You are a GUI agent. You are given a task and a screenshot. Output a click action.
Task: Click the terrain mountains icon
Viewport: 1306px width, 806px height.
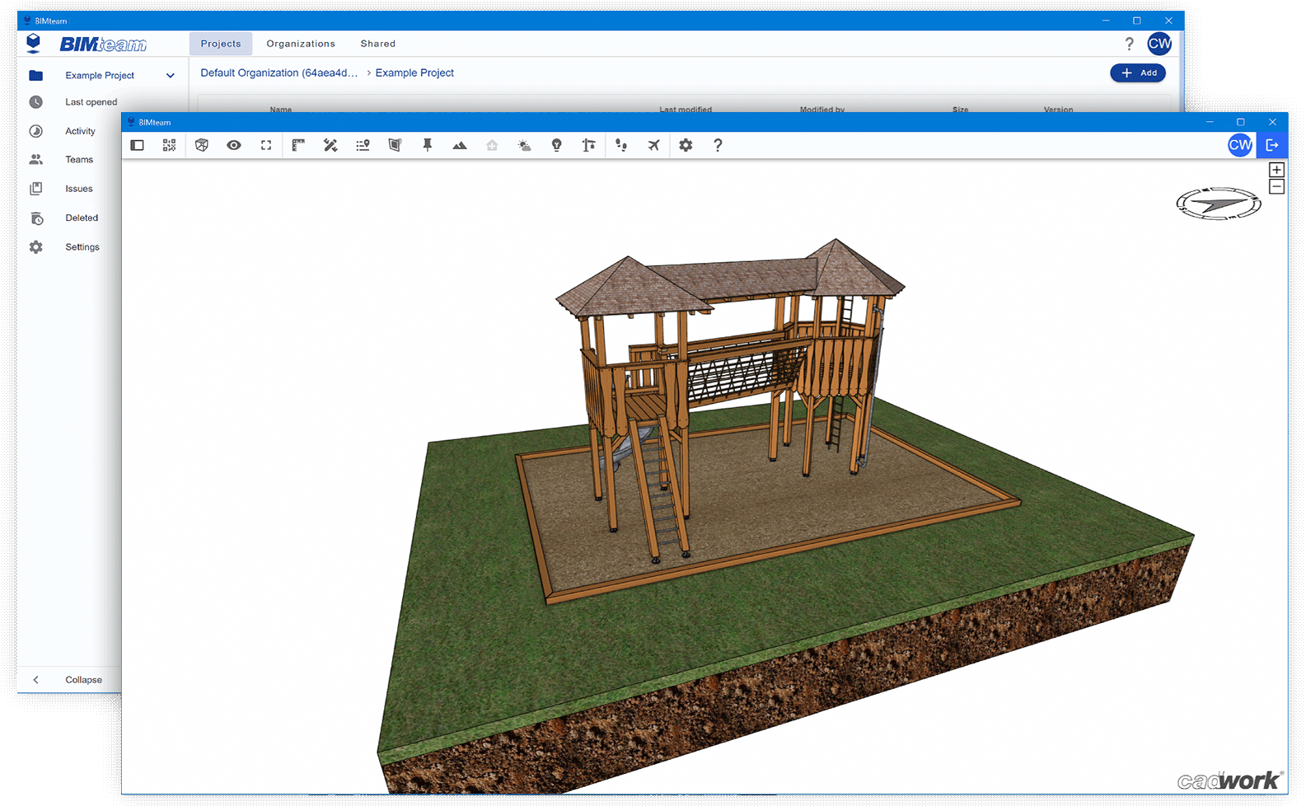tap(460, 145)
